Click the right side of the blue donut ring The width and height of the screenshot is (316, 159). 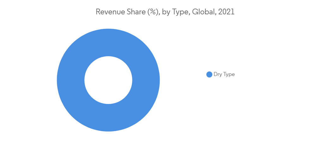pyautogui.click(x=146, y=80)
